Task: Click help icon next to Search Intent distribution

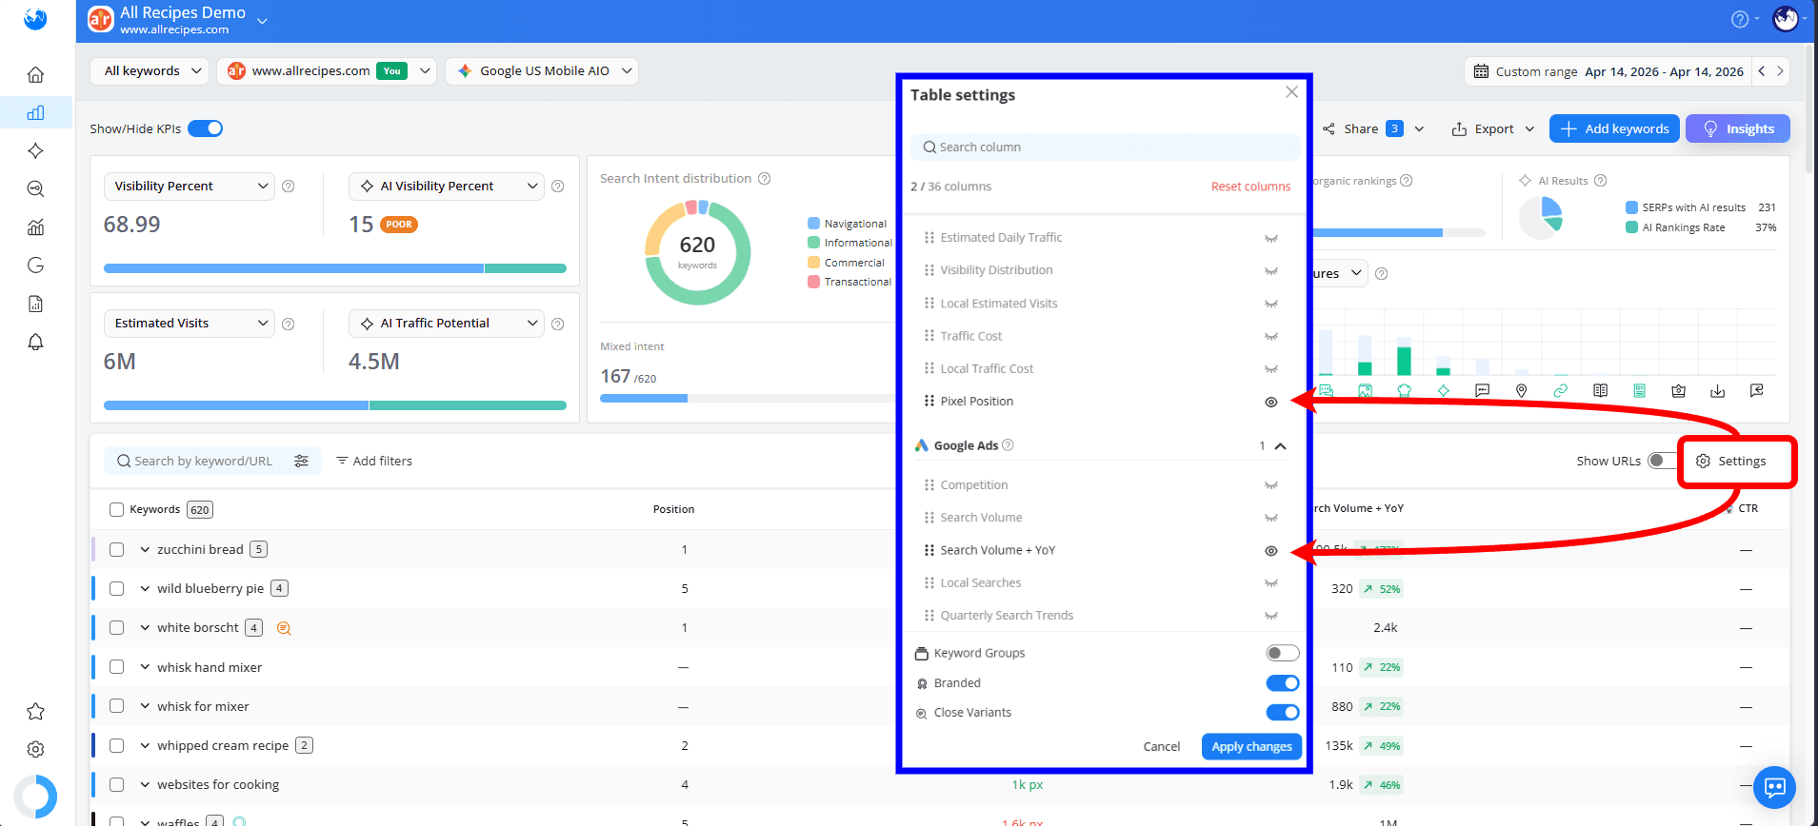Action: [x=764, y=178]
